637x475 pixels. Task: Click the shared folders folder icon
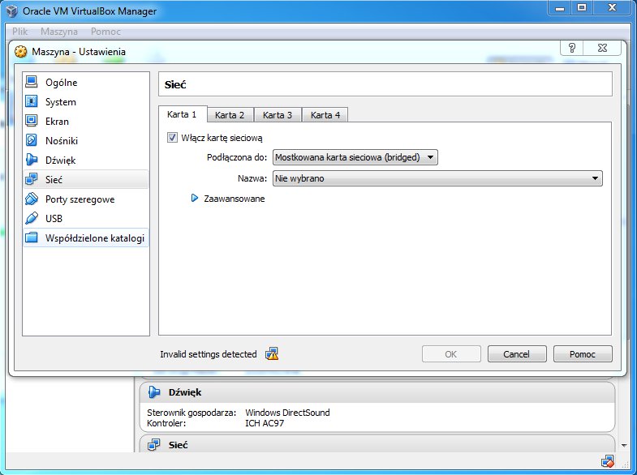[x=32, y=237]
